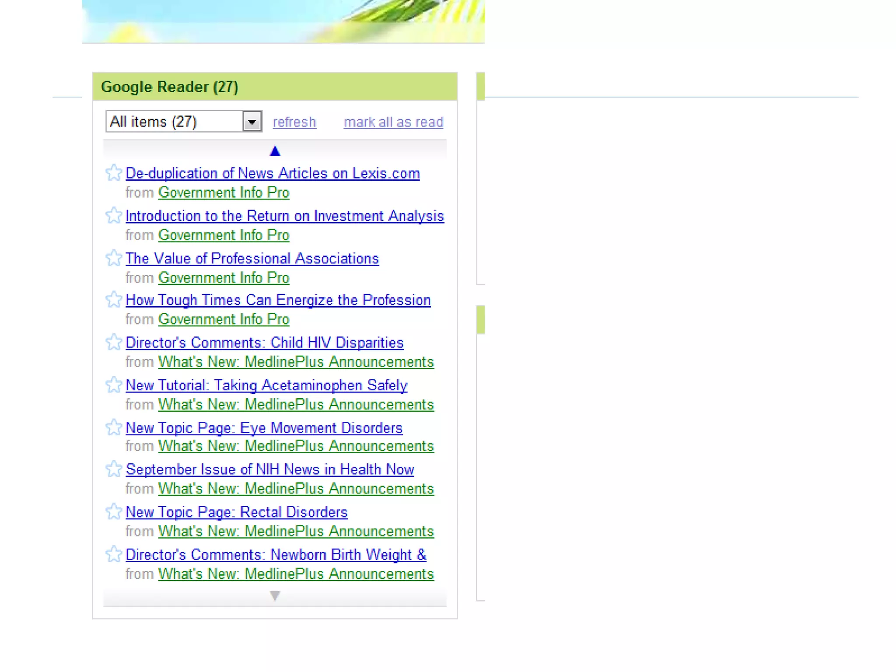This screenshot has height=672, width=896.
Task: Open MedlinePlus Announcements source under Rectal Disorders
Action: (296, 531)
